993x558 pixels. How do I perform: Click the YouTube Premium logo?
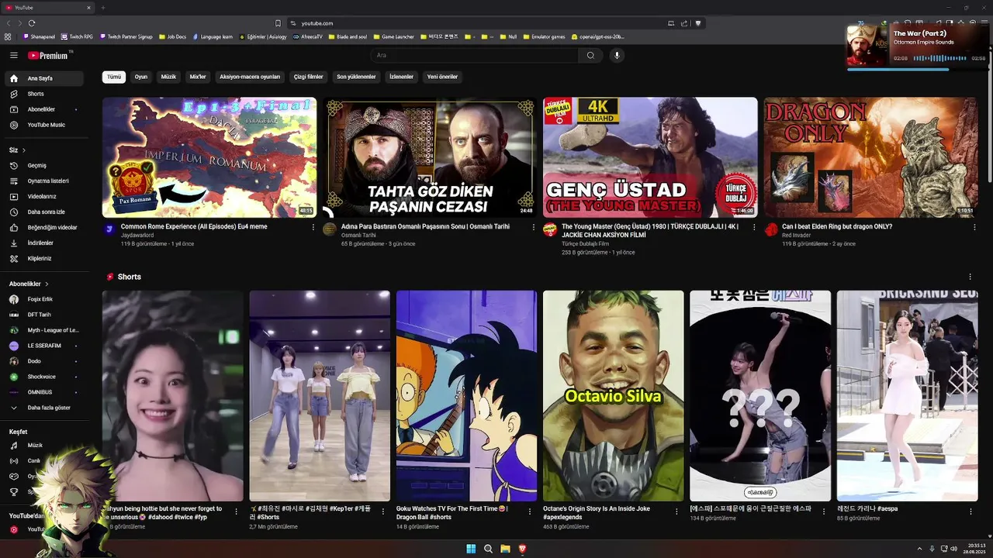point(48,55)
